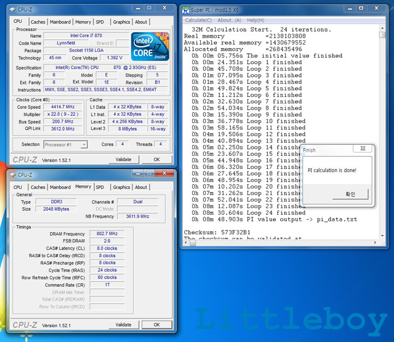394x342 pixels.
Task: Open Help(H) menu in Super PI
Action: coord(256,20)
